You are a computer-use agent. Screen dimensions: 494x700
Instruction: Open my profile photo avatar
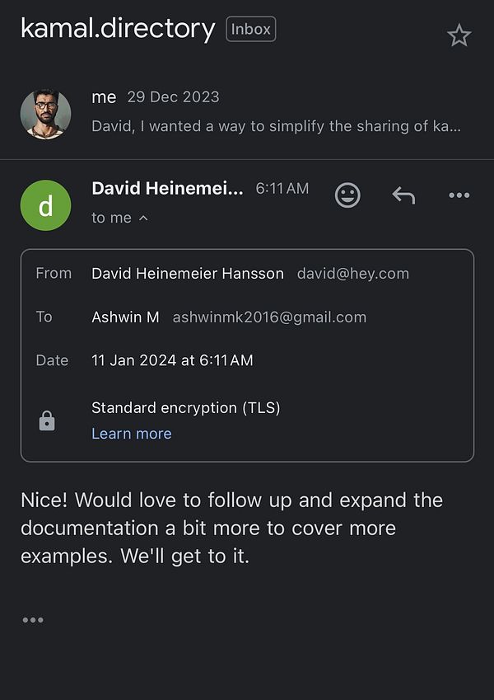(x=45, y=115)
